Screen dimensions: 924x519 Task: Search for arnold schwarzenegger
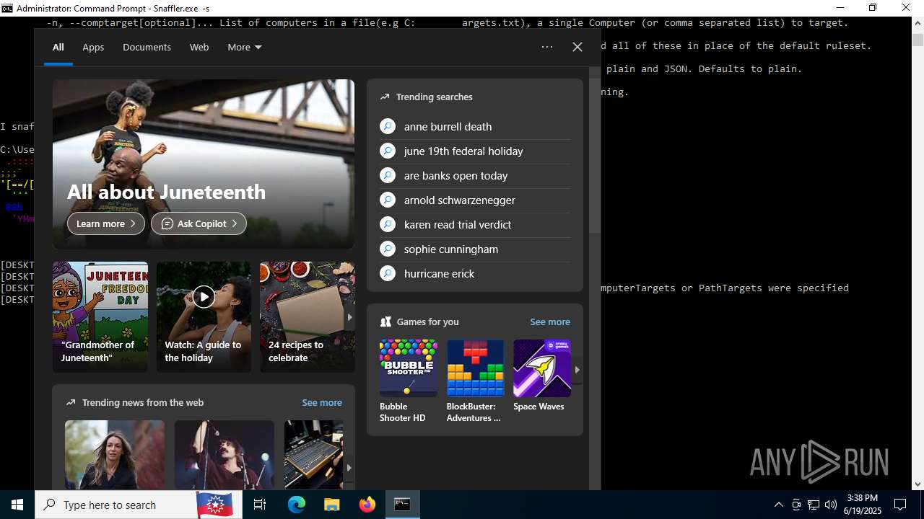coord(459,200)
